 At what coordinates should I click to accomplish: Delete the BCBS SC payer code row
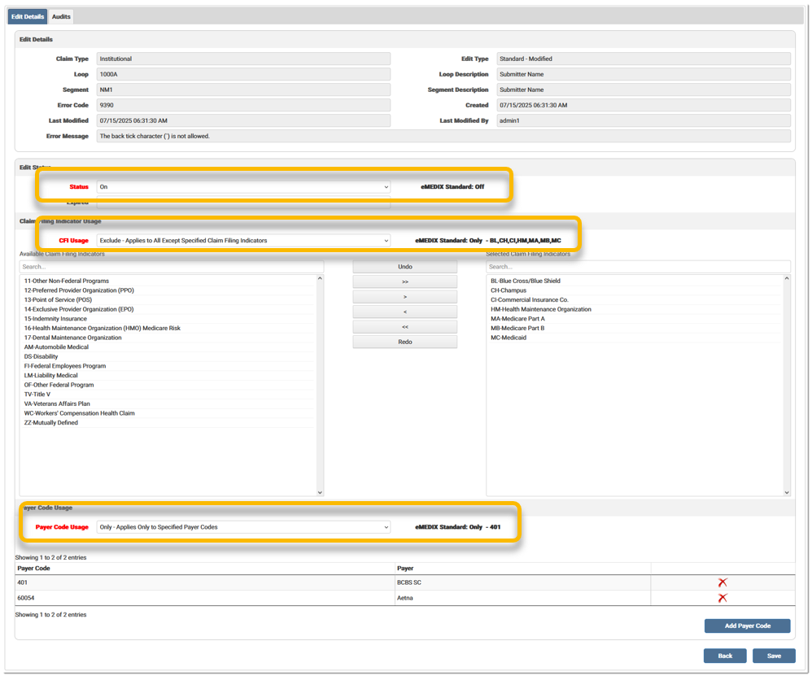pos(722,582)
